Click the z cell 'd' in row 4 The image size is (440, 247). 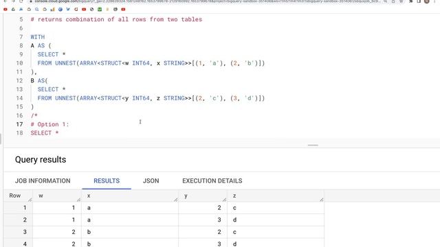pyautogui.click(x=234, y=244)
